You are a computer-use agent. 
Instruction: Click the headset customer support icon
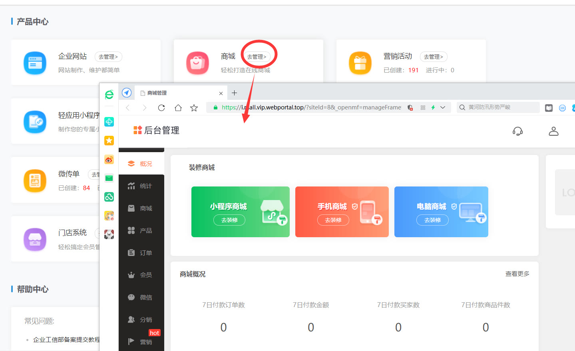[x=517, y=131]
